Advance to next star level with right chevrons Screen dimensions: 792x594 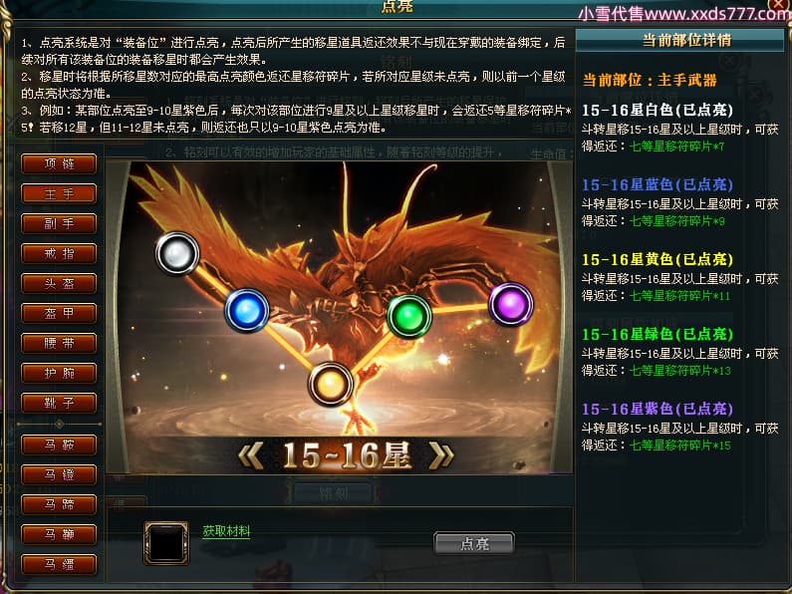pos(441,455)
